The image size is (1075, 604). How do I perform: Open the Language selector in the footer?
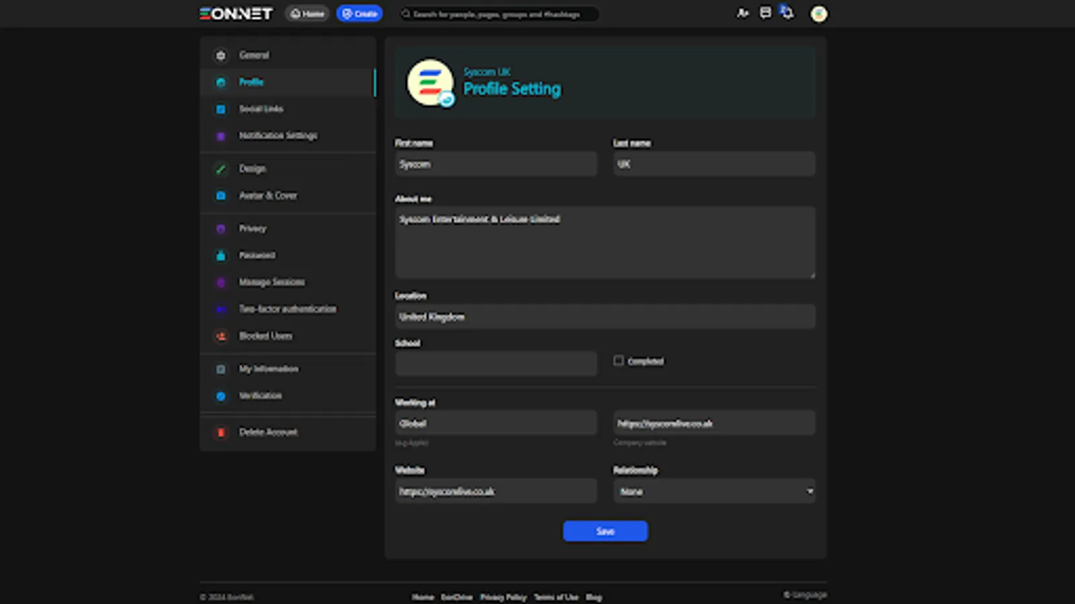[x=806, y=595]
